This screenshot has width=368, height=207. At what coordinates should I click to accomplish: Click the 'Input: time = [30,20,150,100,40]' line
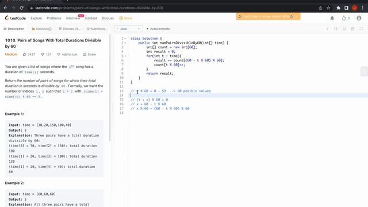(40, 125)
